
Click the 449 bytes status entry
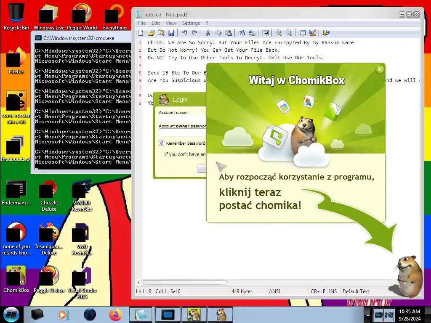[x=242, y=291]
